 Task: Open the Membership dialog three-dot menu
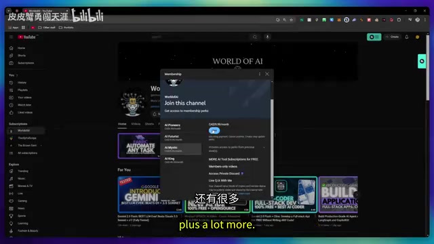259,74
